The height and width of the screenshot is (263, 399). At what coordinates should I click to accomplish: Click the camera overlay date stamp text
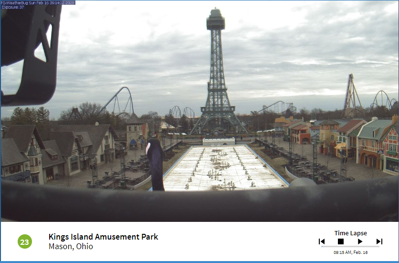pos(38,3)
